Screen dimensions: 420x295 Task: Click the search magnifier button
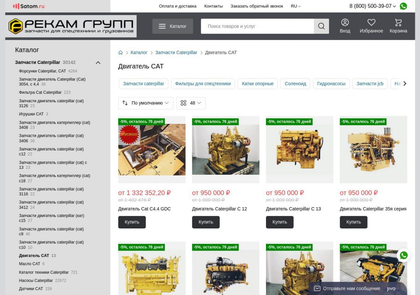(x=321, y=26)
